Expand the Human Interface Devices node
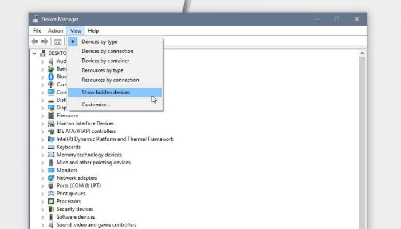The height and width of the screenshot is (229, 401). (42, 123)
